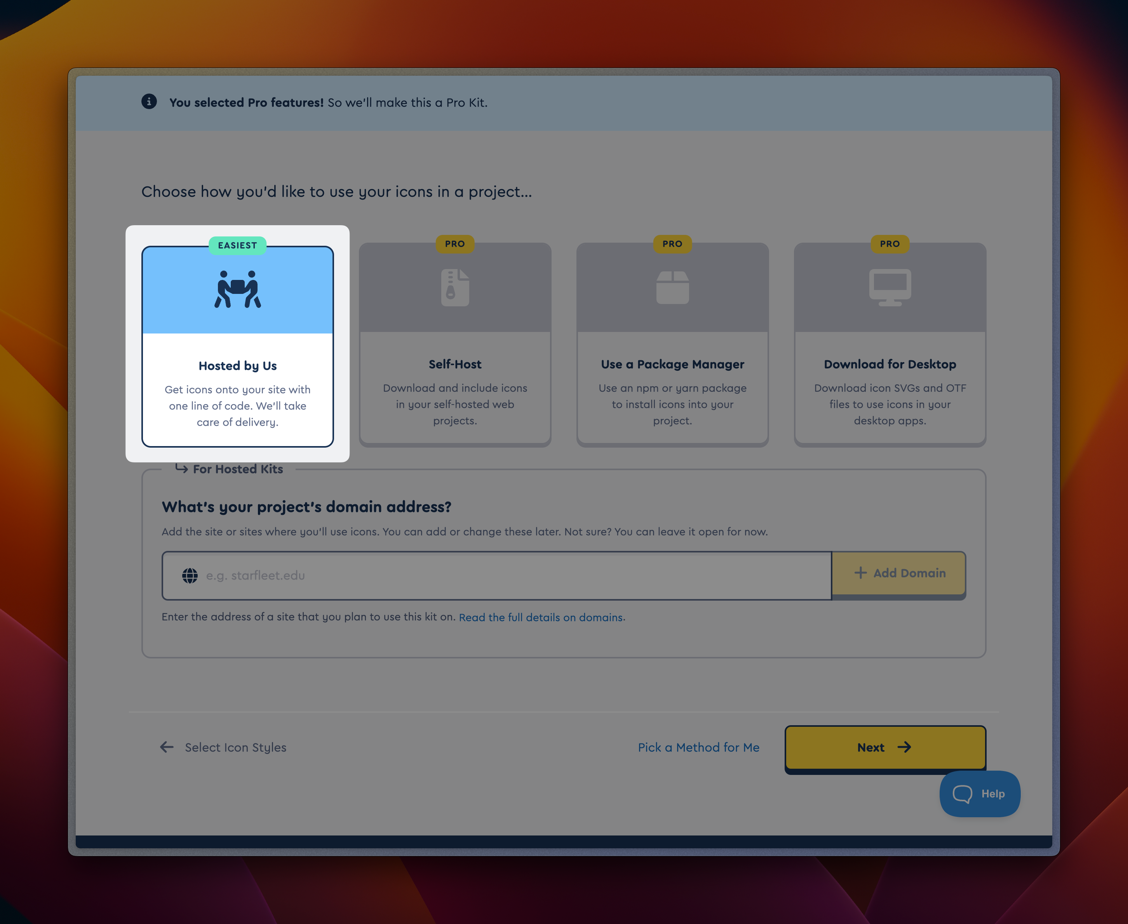
Task: Click the left arrow beside Select Icon Styles
Action: pos(167,747)
